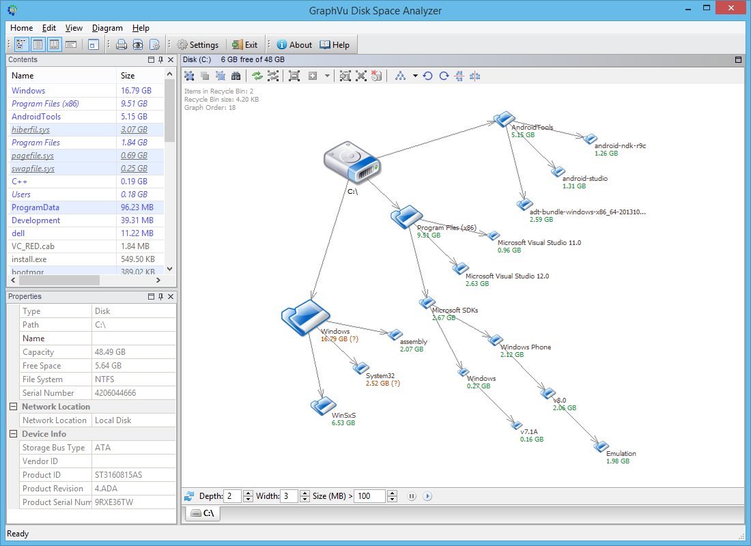751x546 pixels.
Task: Click the print icon in main toolbar
Action: (122, 45)
